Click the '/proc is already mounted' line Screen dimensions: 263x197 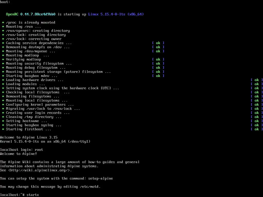point(31,23)
